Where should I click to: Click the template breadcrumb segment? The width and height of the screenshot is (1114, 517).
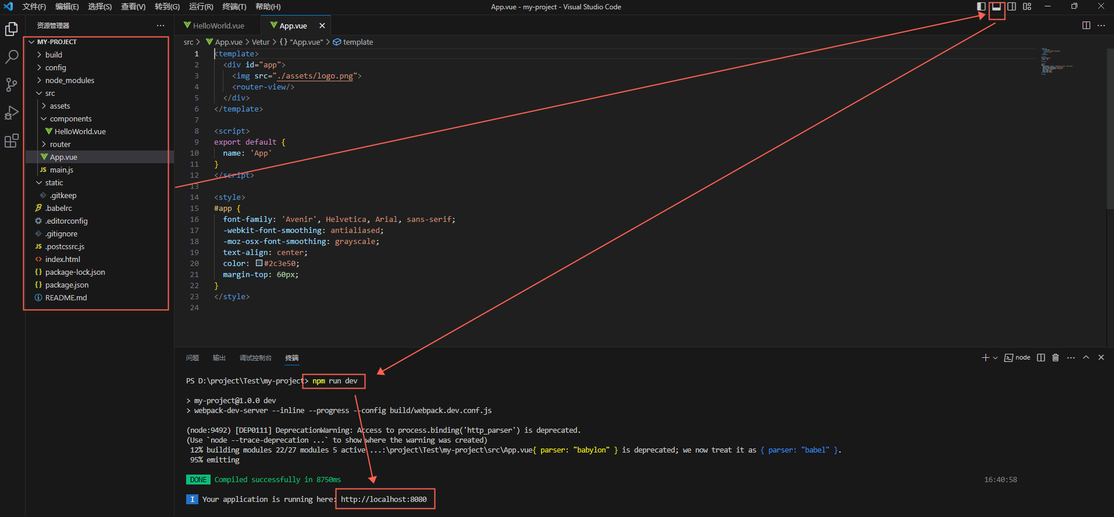point(353,42)
